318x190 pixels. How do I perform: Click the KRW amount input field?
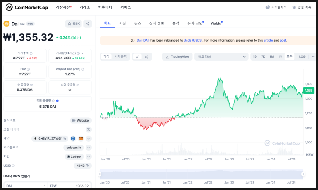(69, 186)
